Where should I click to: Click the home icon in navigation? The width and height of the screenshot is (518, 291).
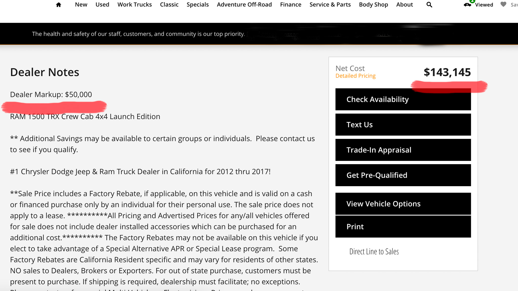click(58, 5)
